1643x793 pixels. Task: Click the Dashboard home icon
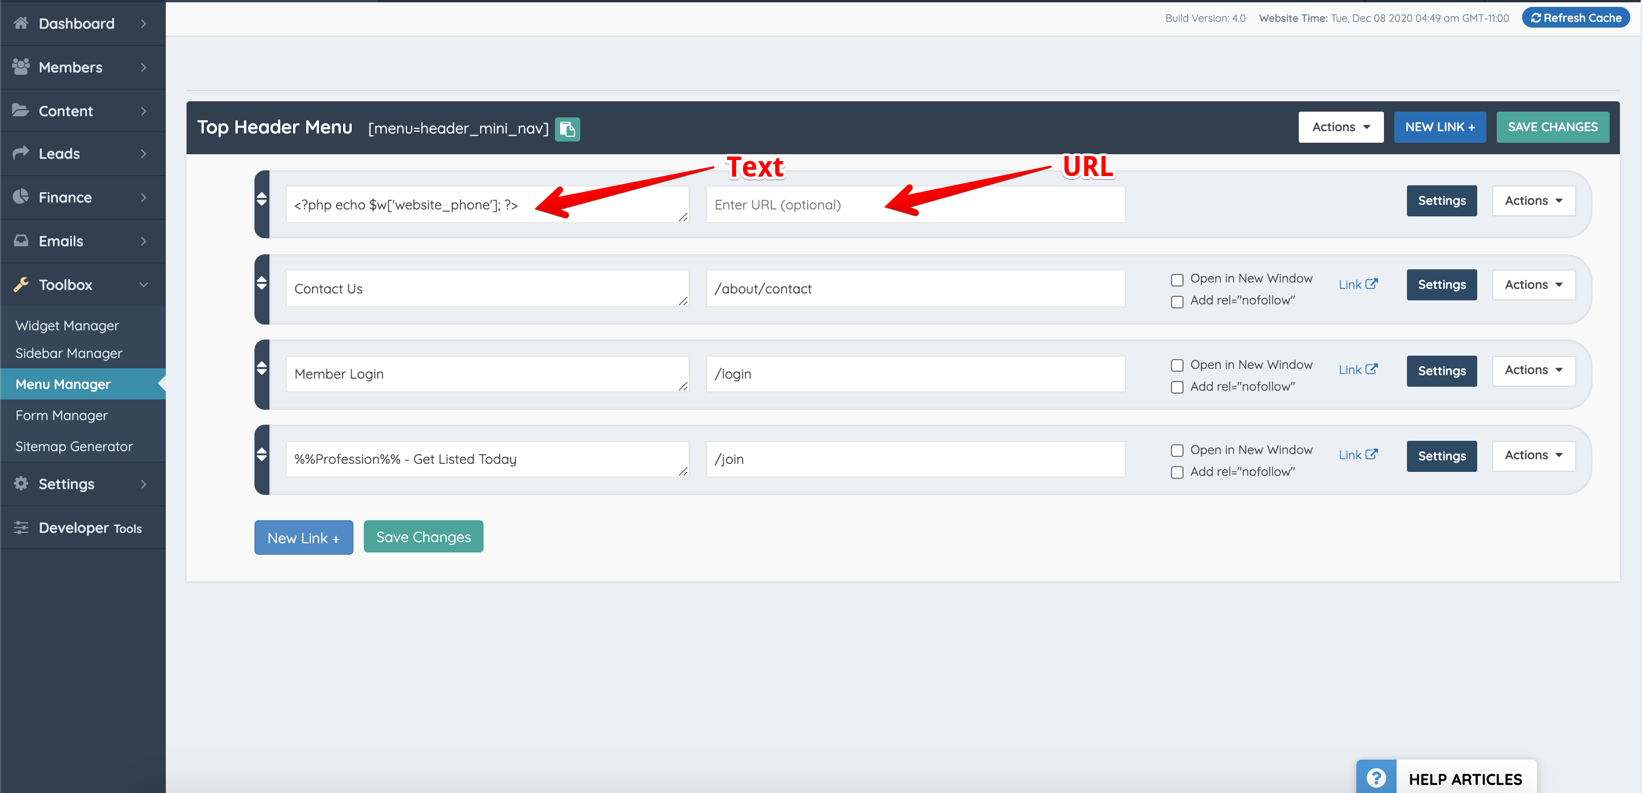pos(20,23)
